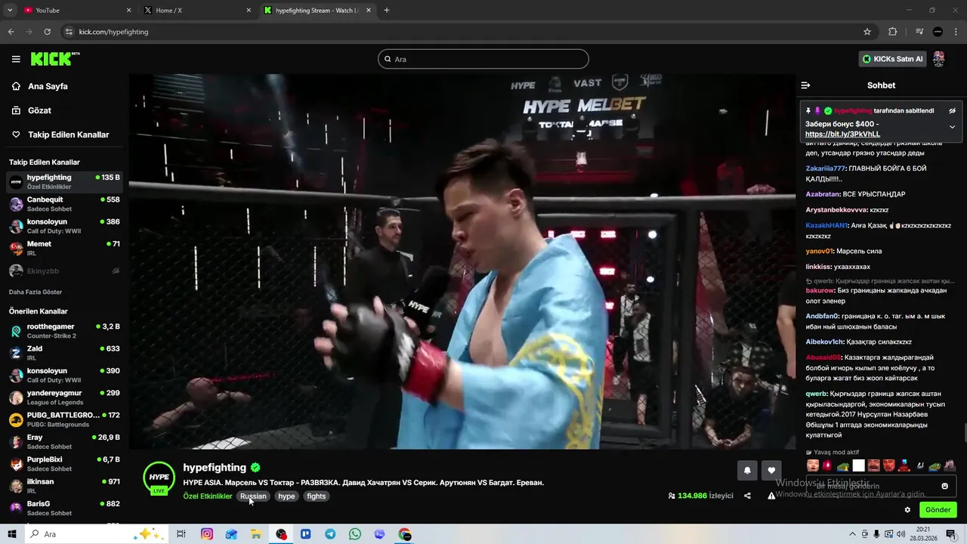Screen dimensions: 967x544
Task: Open the roottthegamer recommended channel
Action: pos(64,331)
